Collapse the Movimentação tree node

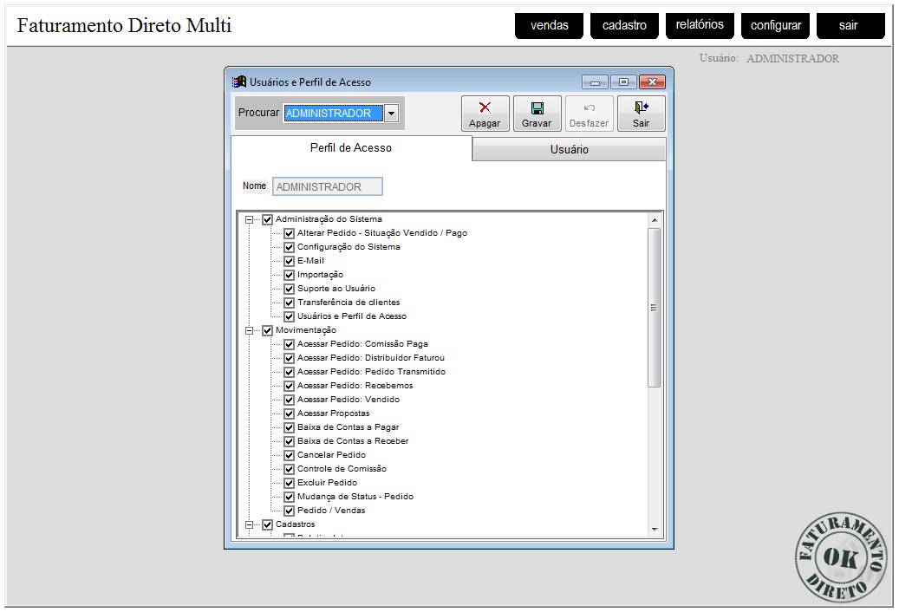250,330
